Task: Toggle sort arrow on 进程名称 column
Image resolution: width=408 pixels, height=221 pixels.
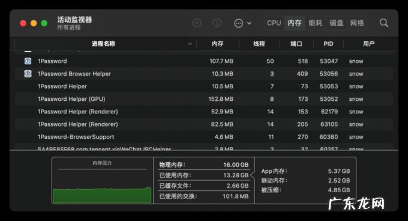Action: pos(190,44)
